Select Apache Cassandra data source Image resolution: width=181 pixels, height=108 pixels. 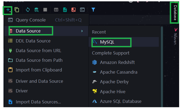point(124,72)
